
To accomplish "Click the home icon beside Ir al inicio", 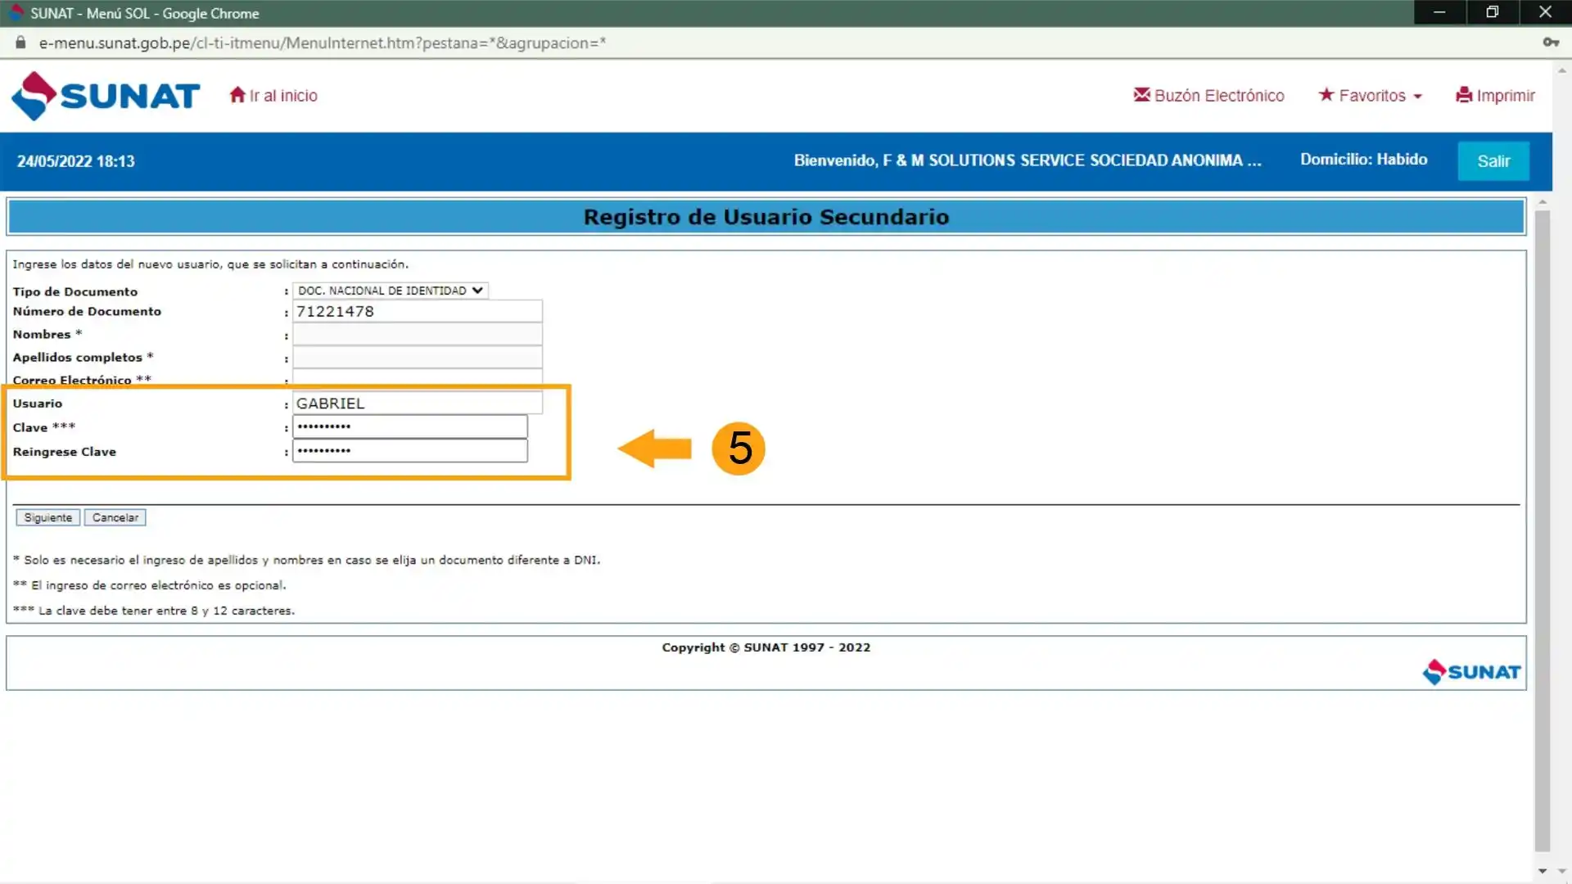I will pos(237,95).
